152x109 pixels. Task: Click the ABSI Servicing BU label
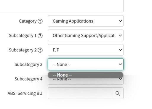25,93
